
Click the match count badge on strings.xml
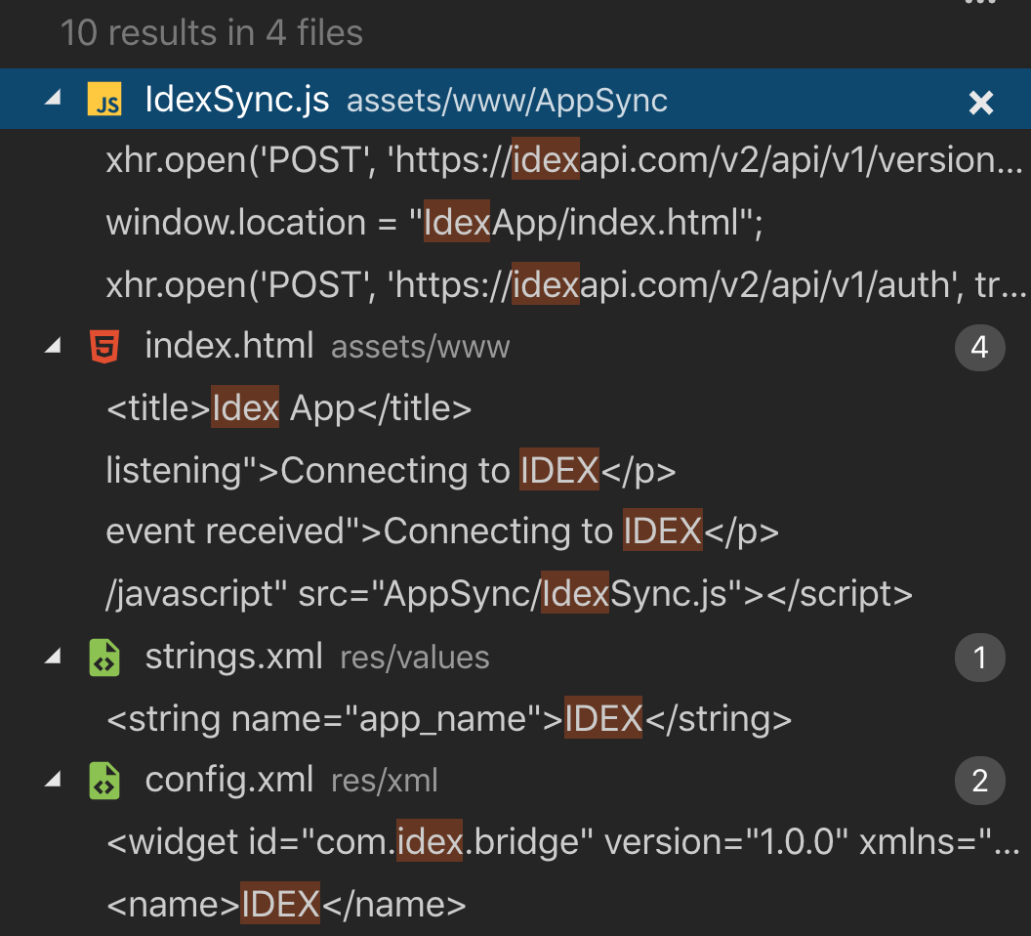coord(979,659)
